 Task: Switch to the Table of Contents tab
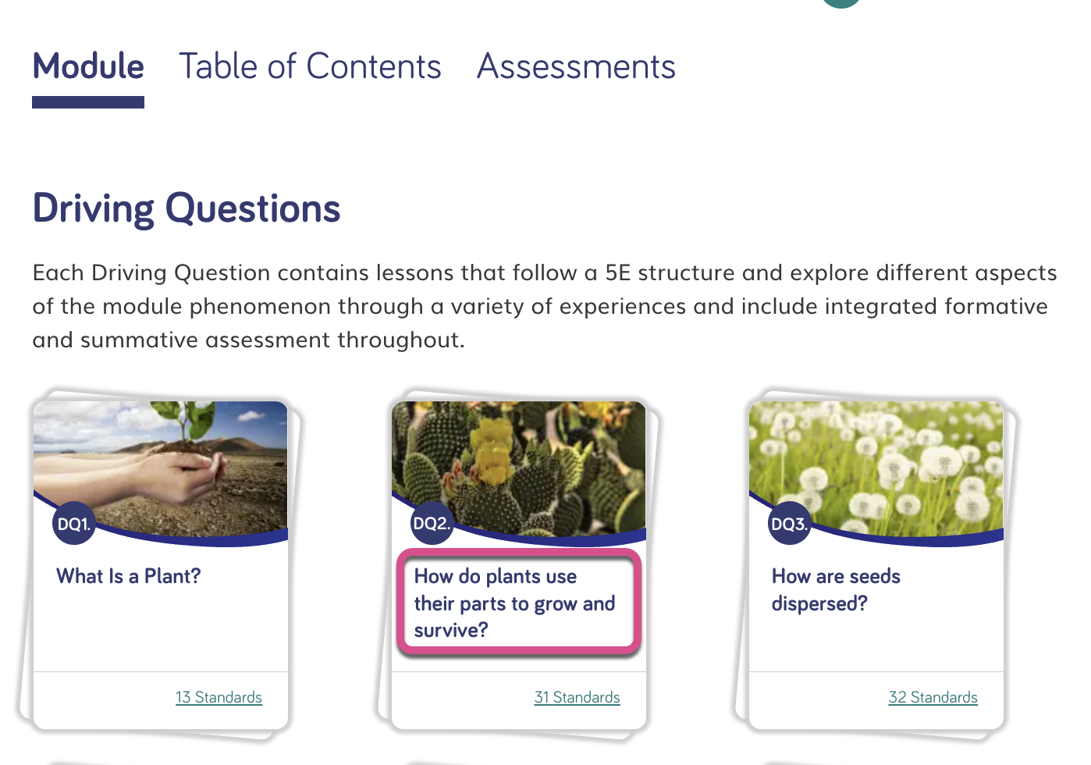pos(310,66)
